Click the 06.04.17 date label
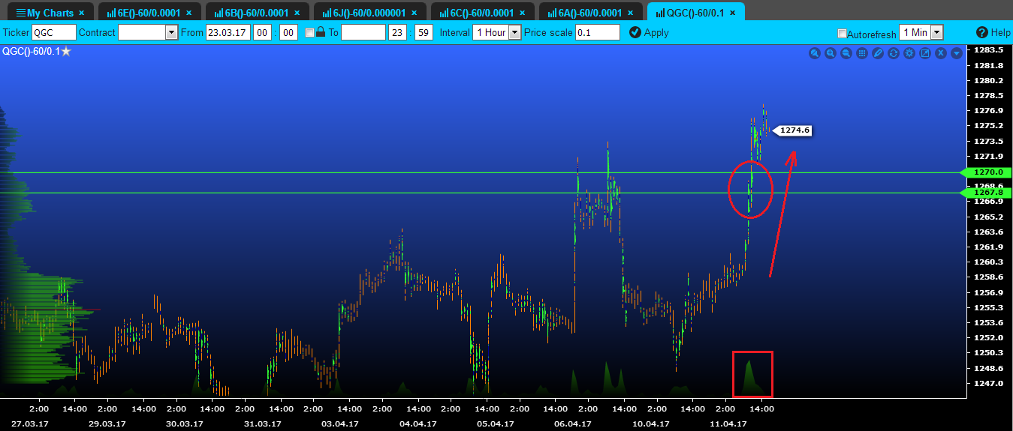The image size is (1013, 431). click(x=573, y=424)
